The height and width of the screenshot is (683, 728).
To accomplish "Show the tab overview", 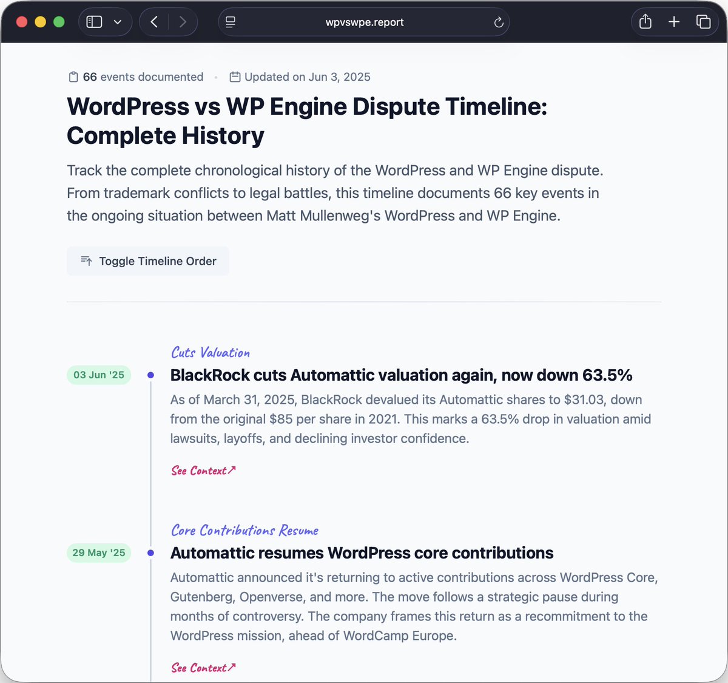I will [703, 22].
